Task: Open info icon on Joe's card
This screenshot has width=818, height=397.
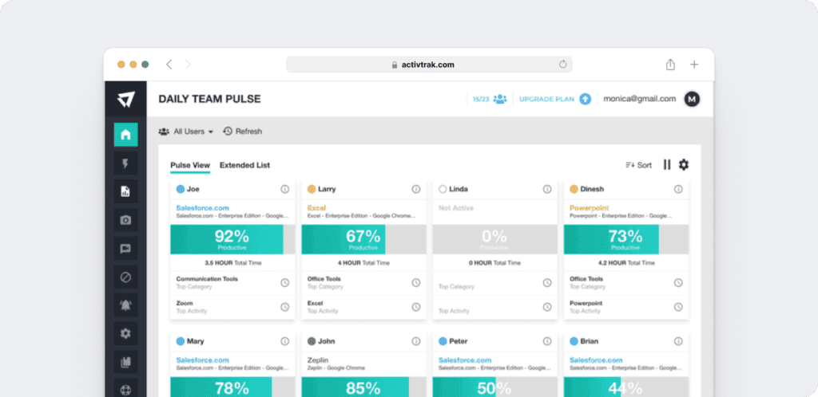Action: point(285,190)
